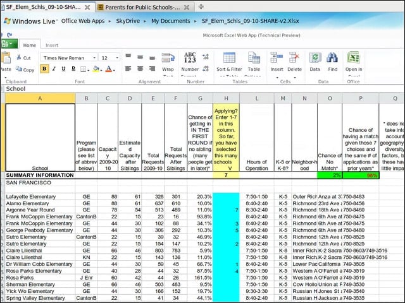The width and height of the screenshot is (405, 303).
Task: Open red font color picker
Action: click(110, 69)
